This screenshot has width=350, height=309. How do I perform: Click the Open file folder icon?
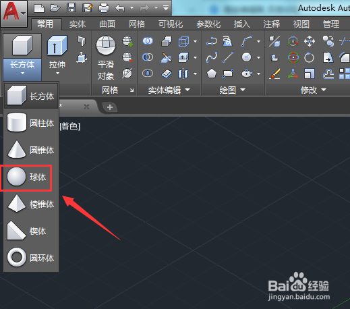[55, 8]
